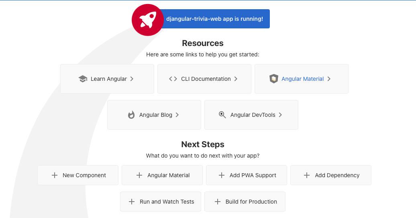This screenshot has width=416, height=218.
Task: Click 'What do you want to do next with your app?' text
Action: (x=203, y=156)
